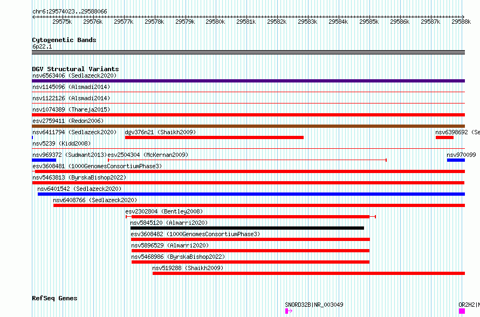
Task: Click the nsv5468986 (ByrskaBishop2022) label
Action: click(178, 257)
